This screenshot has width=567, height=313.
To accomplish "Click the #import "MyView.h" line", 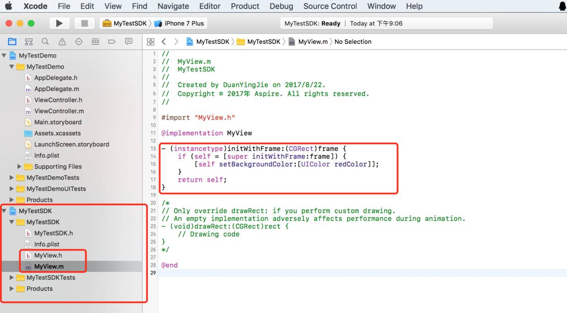I will (x=198, y=118).
